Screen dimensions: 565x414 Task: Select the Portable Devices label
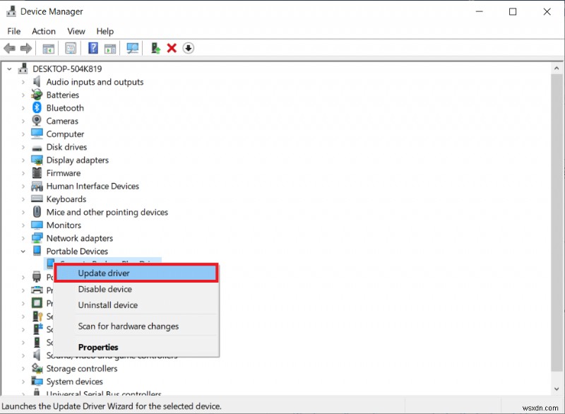pyautogui.click(x=77, y=251)
